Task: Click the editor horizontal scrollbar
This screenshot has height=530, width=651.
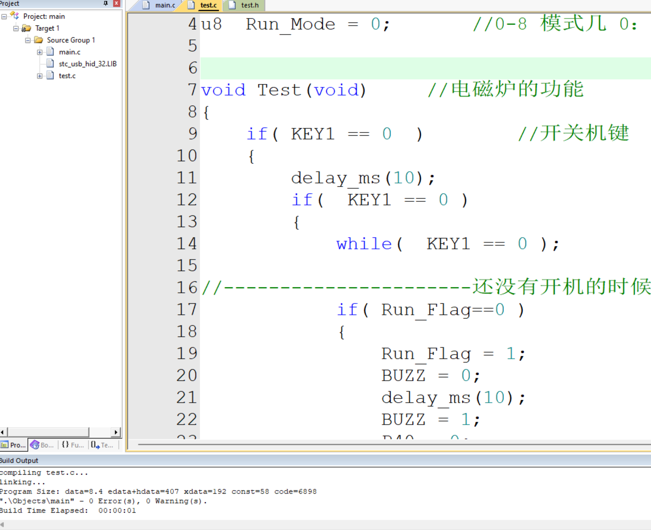Action: (x=394, y=445)
